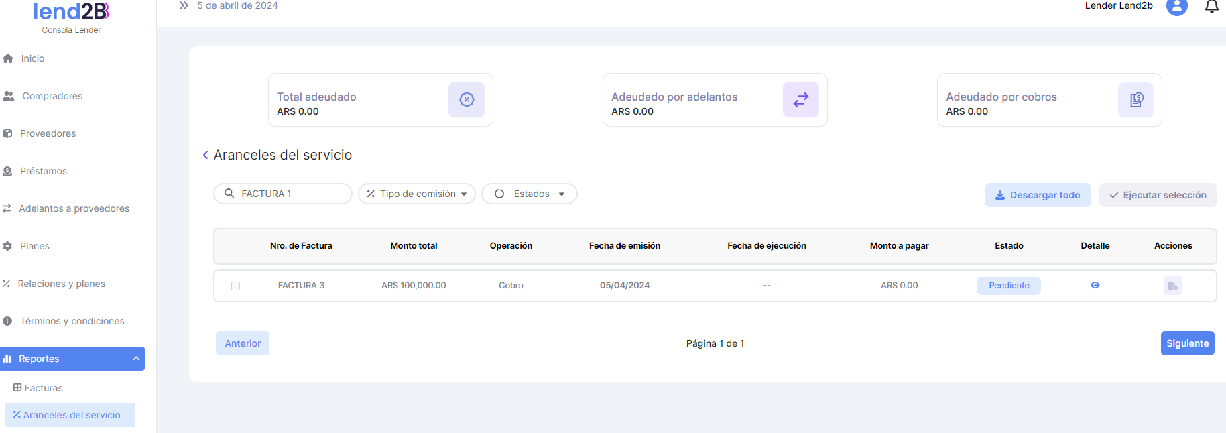
Task: Focus the FACTURA 1 search field
Action: pos(290,194)
